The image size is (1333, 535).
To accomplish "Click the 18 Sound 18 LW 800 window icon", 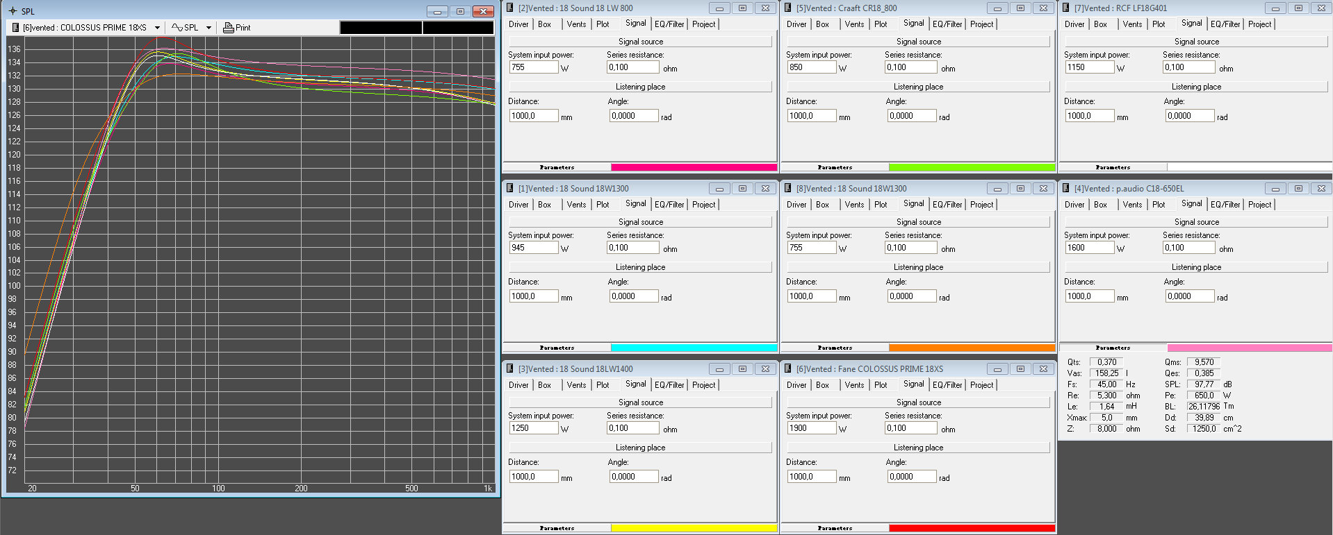I will (x=510, y=8).
